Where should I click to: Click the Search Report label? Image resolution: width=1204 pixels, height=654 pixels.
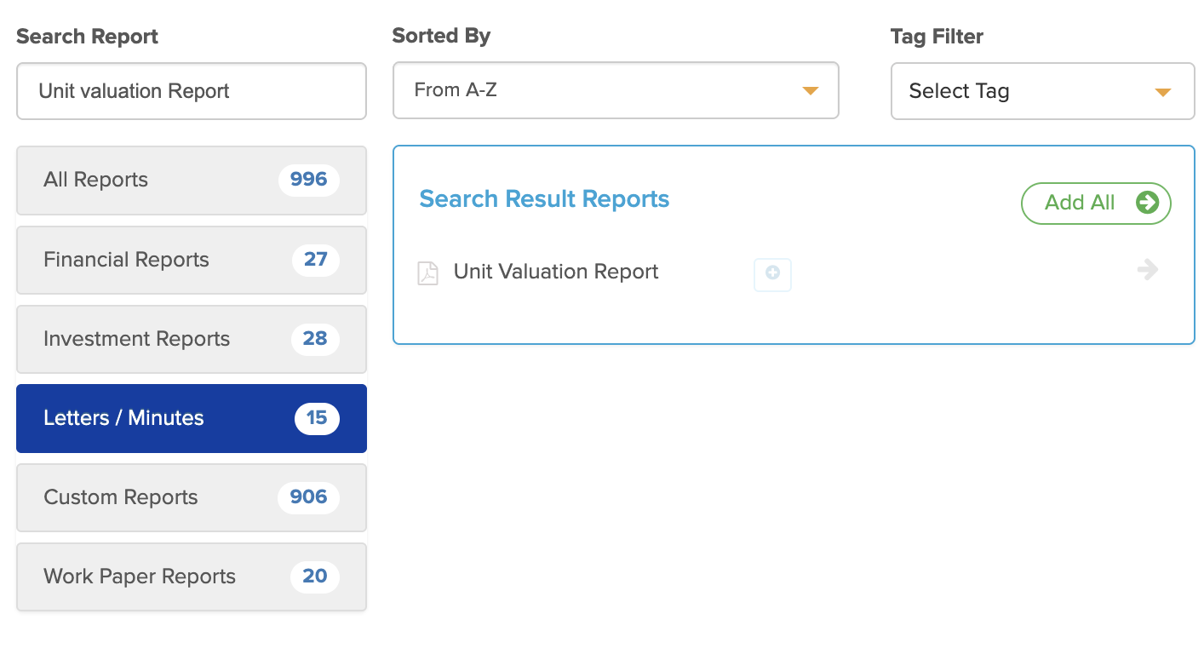[88, 37]
